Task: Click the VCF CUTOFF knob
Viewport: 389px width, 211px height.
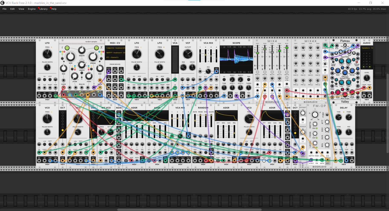Action: (188, 54)
